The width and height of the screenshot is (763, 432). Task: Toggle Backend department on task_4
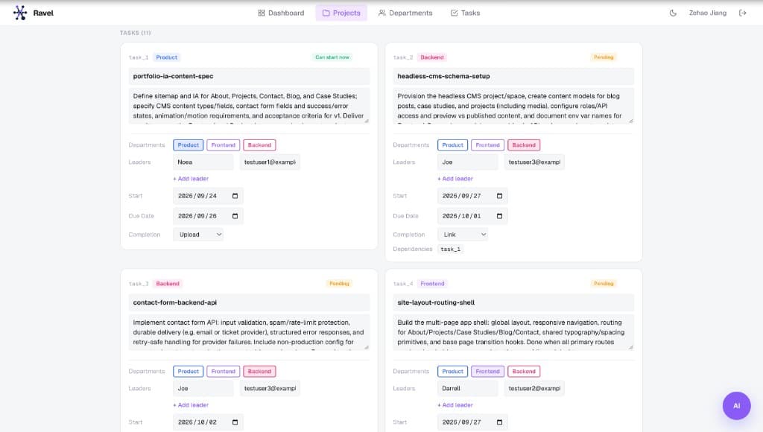524,371
